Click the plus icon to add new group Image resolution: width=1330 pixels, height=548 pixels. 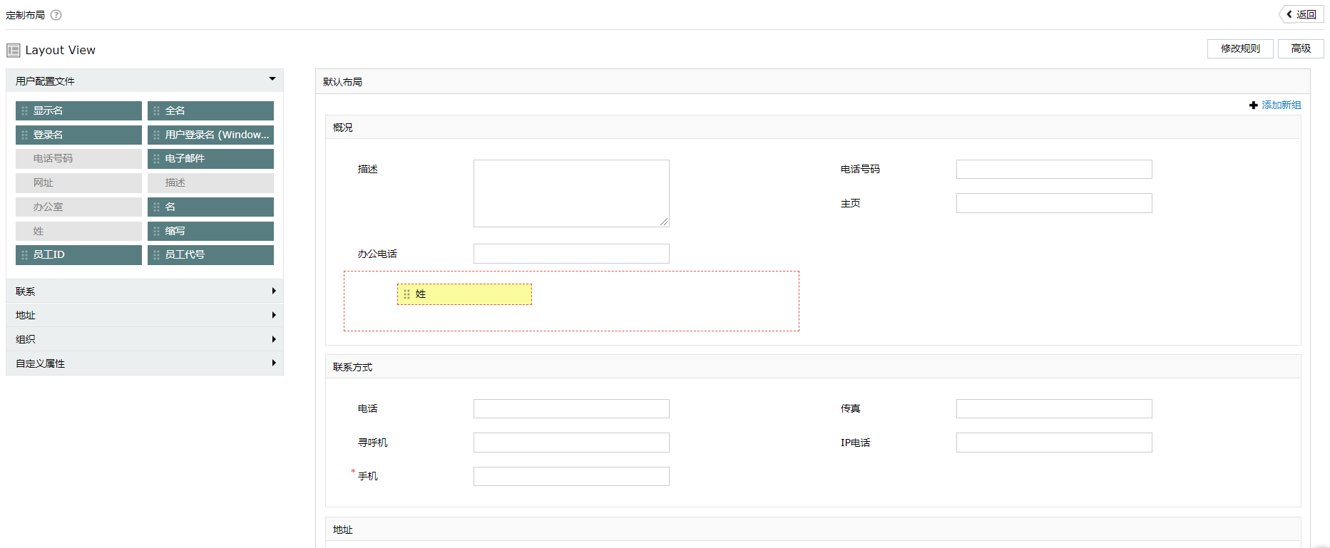click(1253, 105)
